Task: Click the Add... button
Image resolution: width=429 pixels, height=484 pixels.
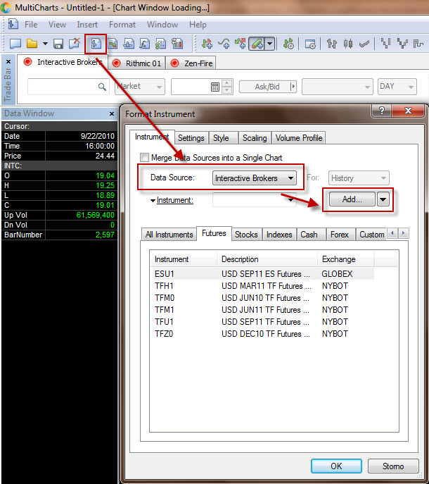Action: tap(352, 199)
